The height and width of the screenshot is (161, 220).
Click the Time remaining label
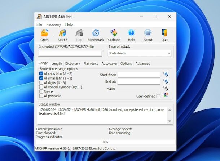[x=120, y=133]
